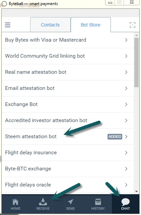Image resolution: width=141 pixels, height=215 pixels.
Task: Expand chevron for Buy Bytes with Visa or Mastercard
Action: pos(126,40)
